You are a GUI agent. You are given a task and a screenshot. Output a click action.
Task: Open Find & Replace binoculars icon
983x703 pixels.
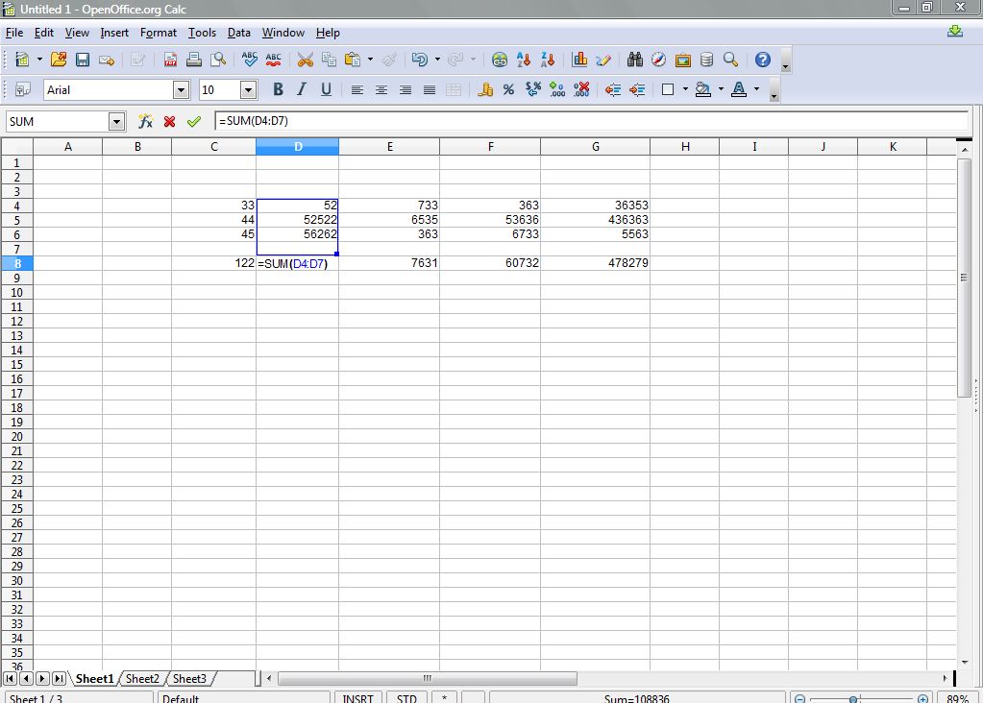click(x=635, y=60)
